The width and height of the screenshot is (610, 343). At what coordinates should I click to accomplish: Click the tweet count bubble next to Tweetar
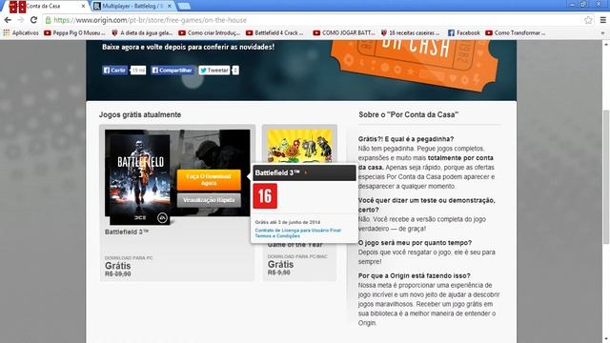(235, 71)
